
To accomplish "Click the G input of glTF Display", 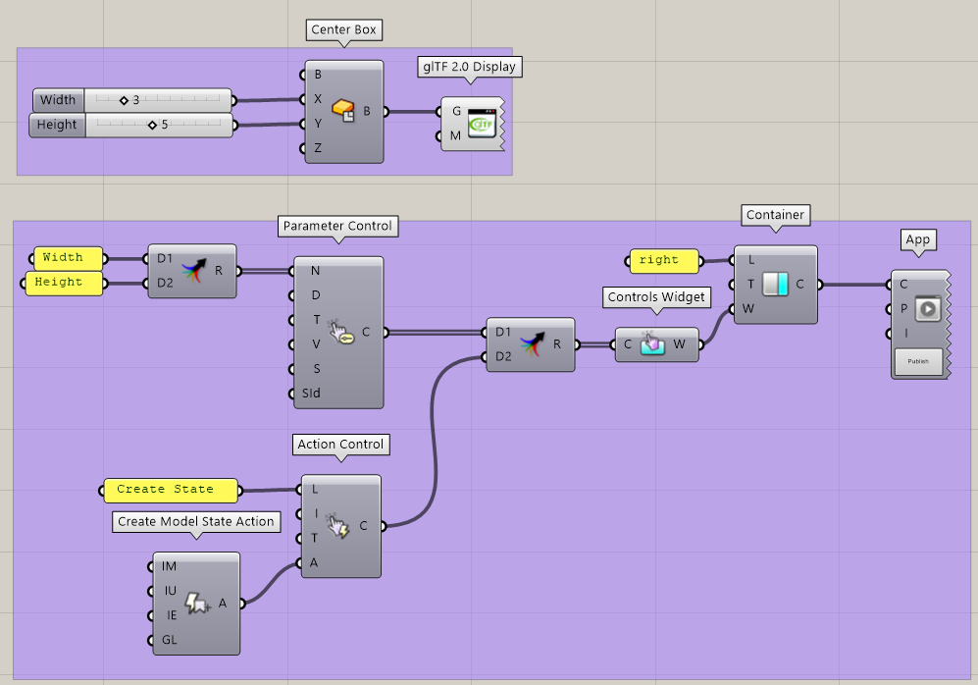I will coord(455,111).
